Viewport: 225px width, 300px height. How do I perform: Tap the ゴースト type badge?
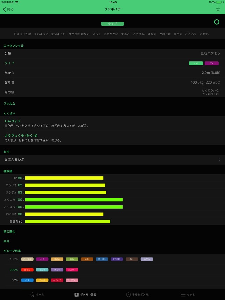point(102,259)
